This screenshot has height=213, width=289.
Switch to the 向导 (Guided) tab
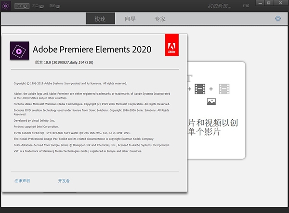(x=130, y=19)
